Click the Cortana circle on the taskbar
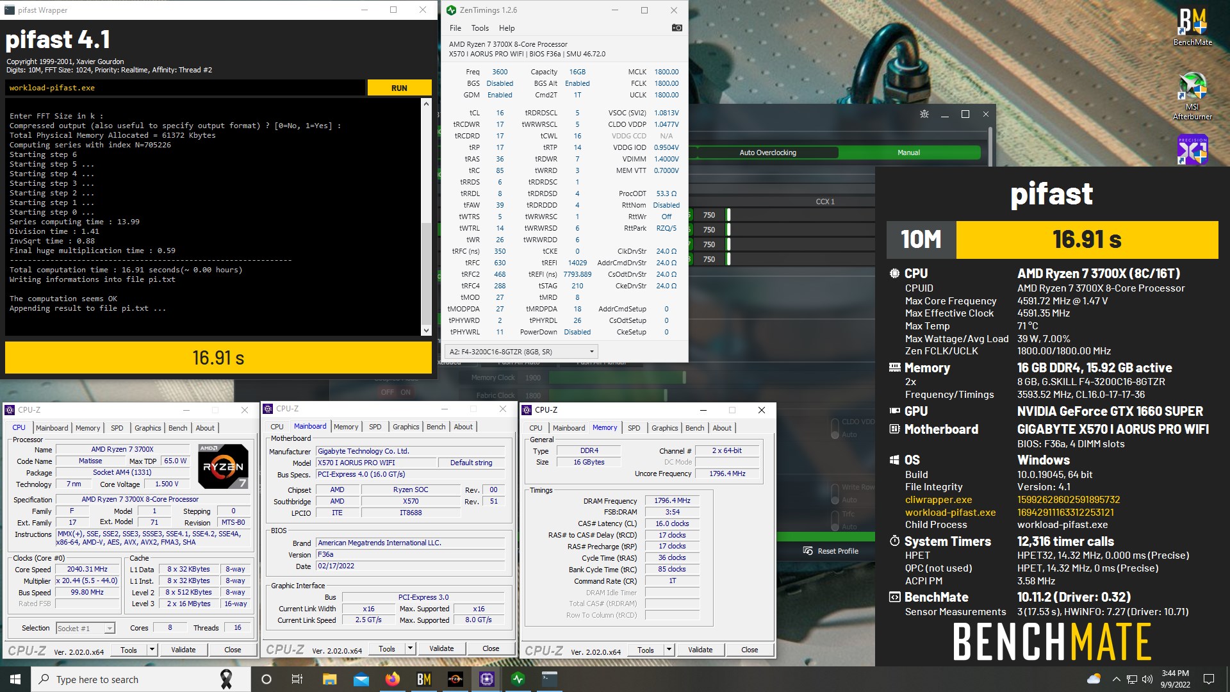This screenshot has width=1230, height=692. tap(266, 679)
